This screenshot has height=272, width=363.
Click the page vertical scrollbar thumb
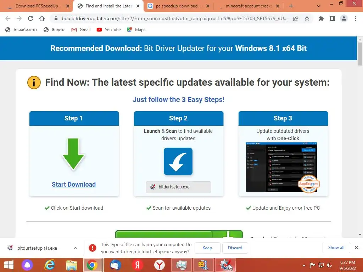coord(360,54)
